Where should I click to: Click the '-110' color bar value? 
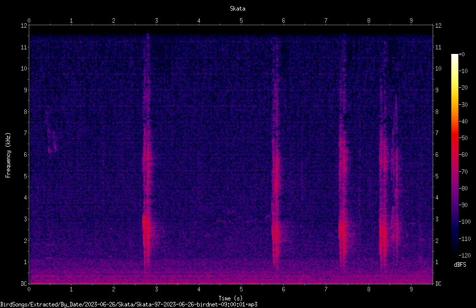point(464,239)
